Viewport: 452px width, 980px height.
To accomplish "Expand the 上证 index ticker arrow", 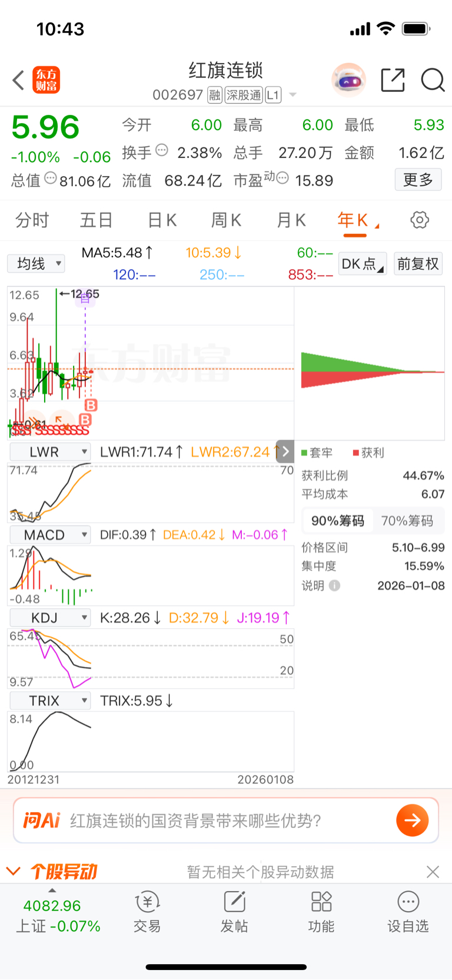I will tap(52, 890).
